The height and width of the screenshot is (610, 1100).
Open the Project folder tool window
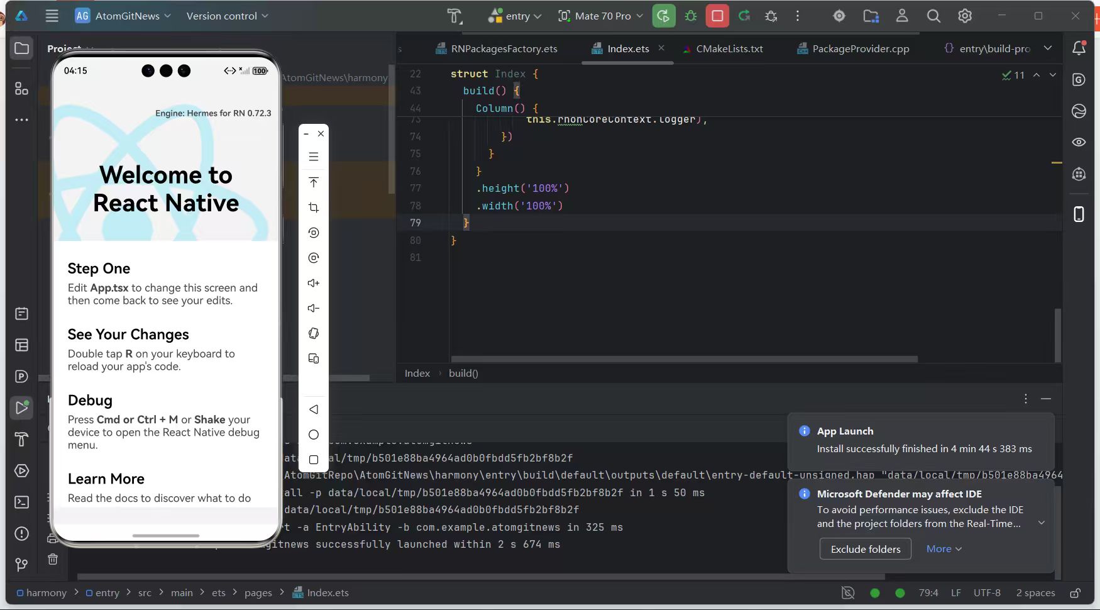[x=22, y=48]
